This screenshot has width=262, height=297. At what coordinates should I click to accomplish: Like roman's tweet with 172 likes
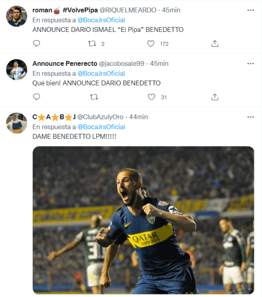coord(151,44)
